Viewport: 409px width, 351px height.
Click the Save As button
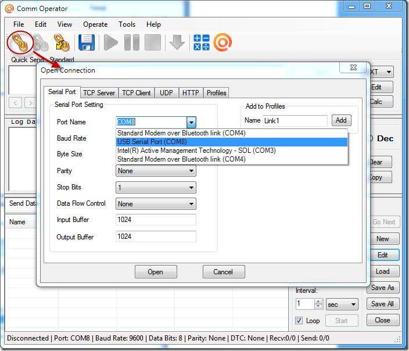pos(383,288)
